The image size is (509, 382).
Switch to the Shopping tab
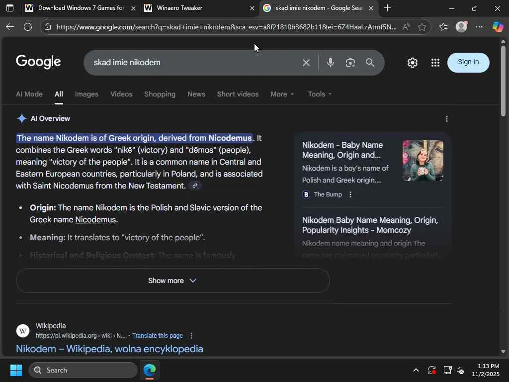(160, 94)
